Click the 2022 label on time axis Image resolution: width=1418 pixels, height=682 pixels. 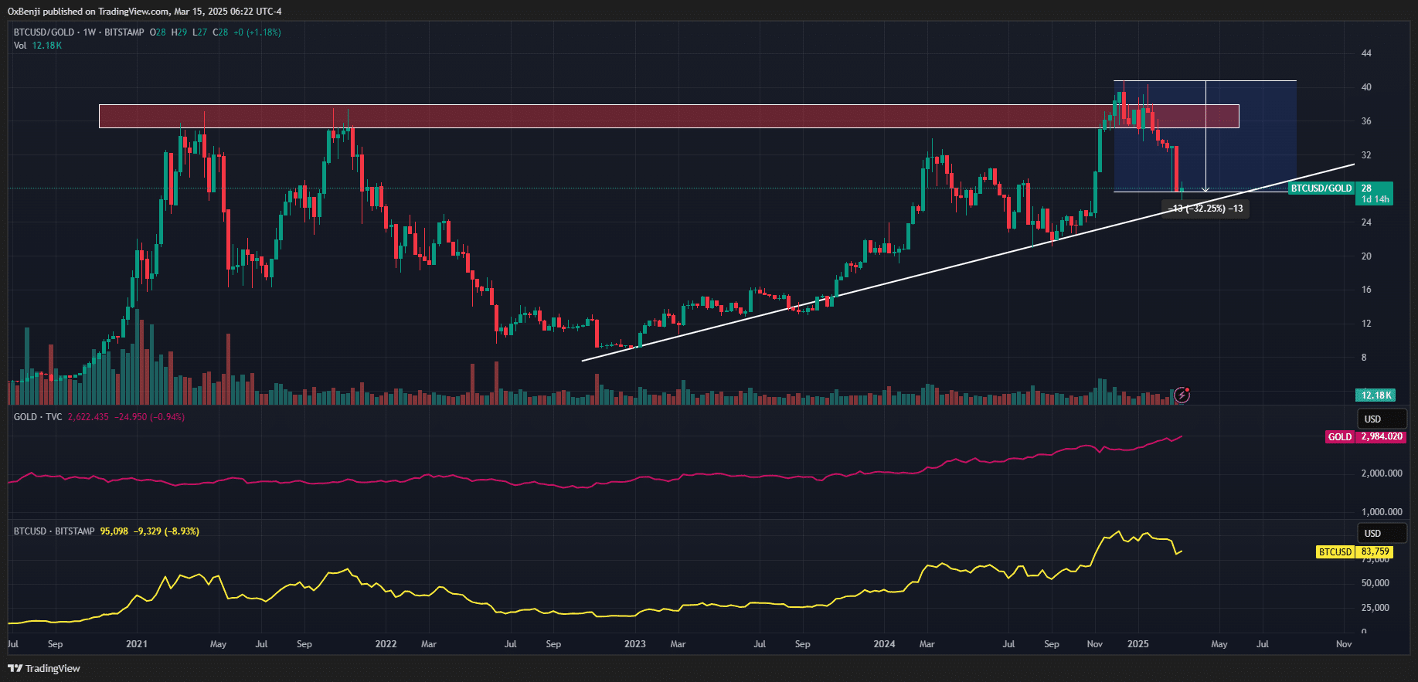tap(386, 644)
